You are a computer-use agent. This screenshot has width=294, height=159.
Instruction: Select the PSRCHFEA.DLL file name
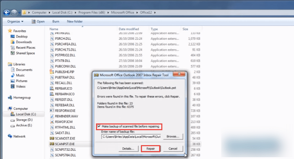coord(66,44)
